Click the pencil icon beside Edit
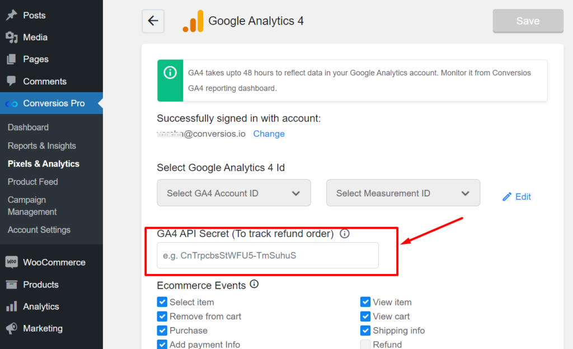573x349 pixels. click(x=506, y=197)
